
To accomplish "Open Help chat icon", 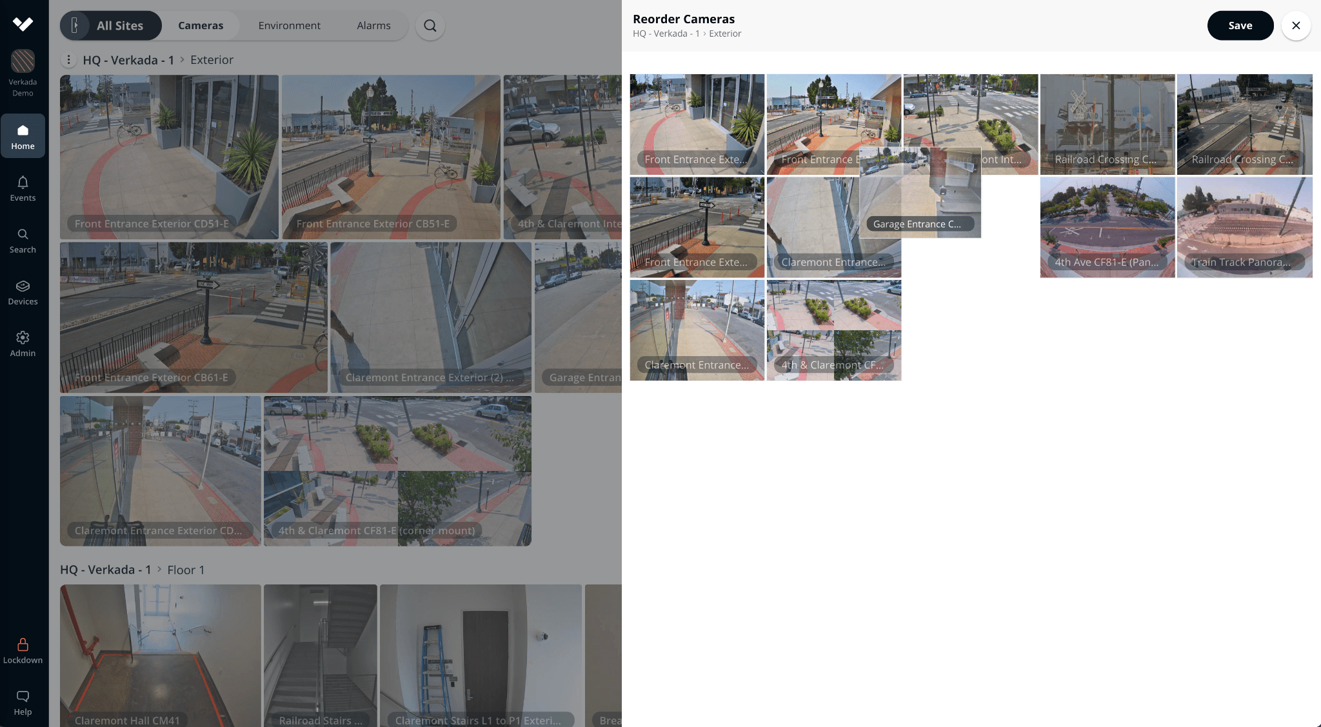I will (23, 702).
